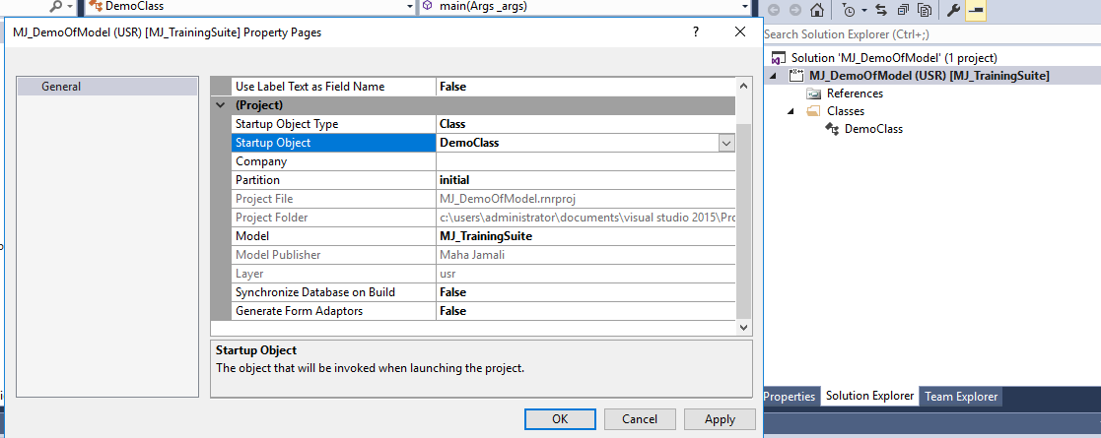Close the Property Pages dialog with X
1101x438 pixels.
coord(739,31)
